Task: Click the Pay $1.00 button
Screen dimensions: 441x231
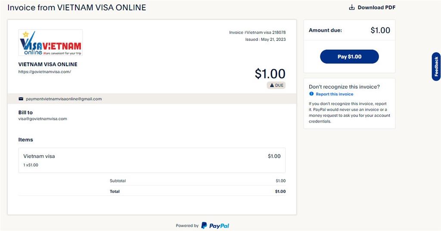Action: (349, 56)
